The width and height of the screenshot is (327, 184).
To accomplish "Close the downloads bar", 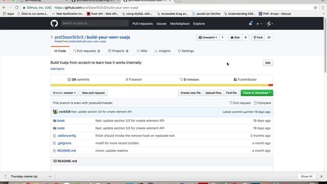I will (x=321, y=176).
